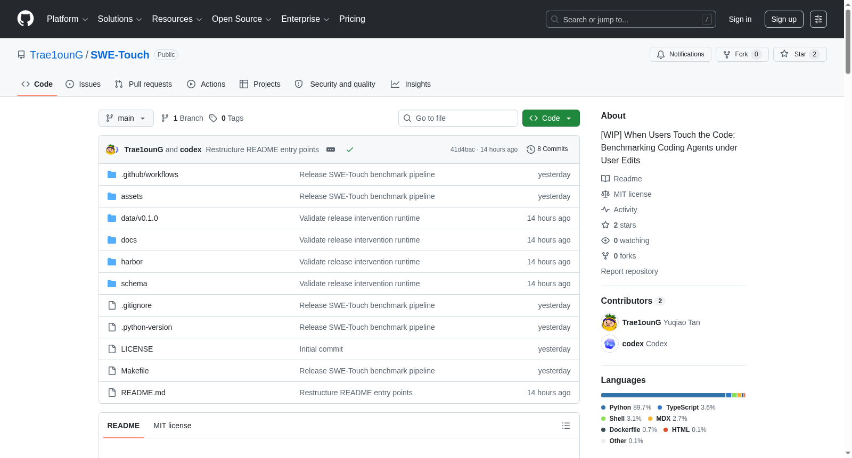Focus the Search or jump to field
The image size is (852, 458).
point(631,19)
